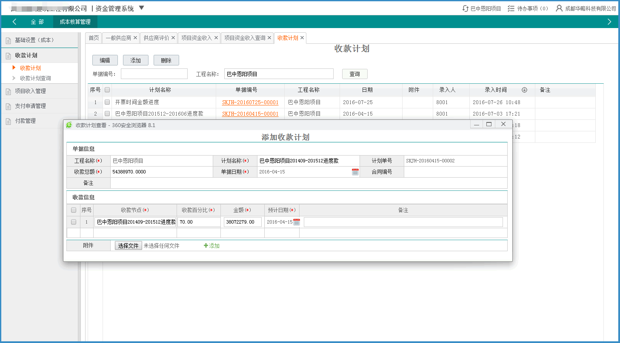Expand 项目收入管理 in the sidebar
620x343 pixels.
tap(40, 91)
